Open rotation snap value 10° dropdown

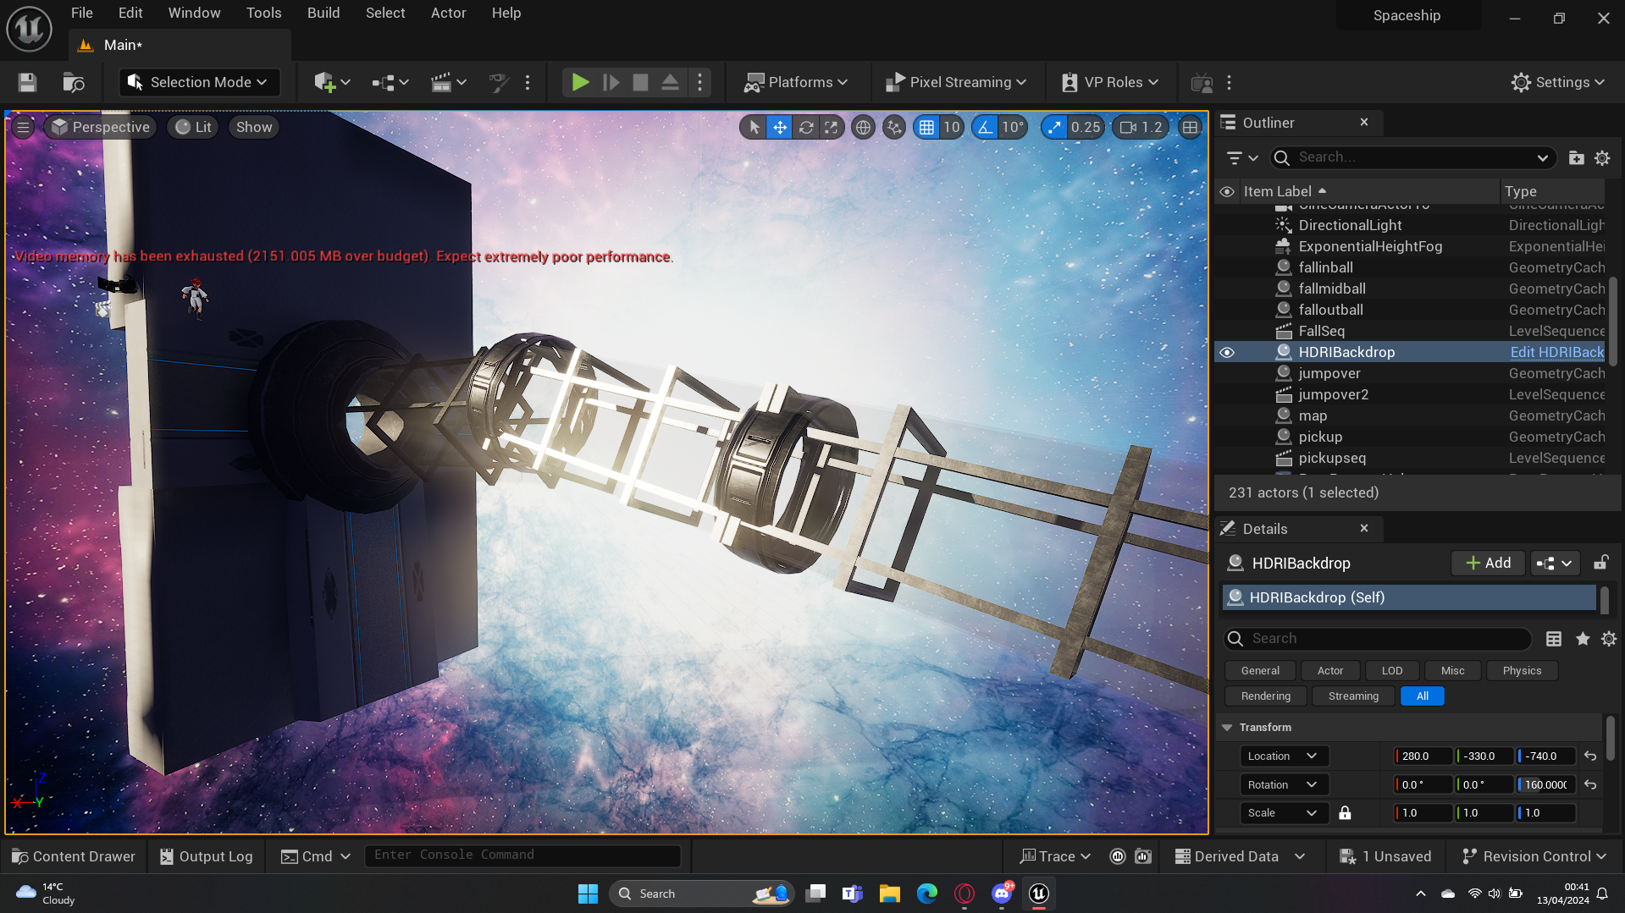point(1013,127)
